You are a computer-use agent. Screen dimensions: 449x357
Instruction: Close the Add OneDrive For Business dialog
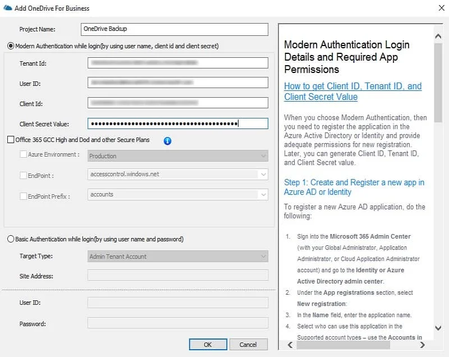(441, 8)
